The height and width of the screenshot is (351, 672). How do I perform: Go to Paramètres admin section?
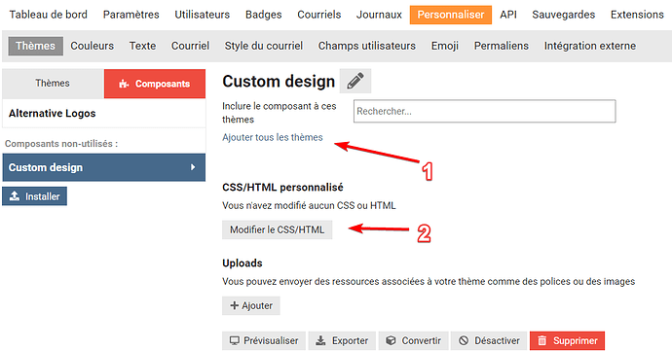coord(131,15)
